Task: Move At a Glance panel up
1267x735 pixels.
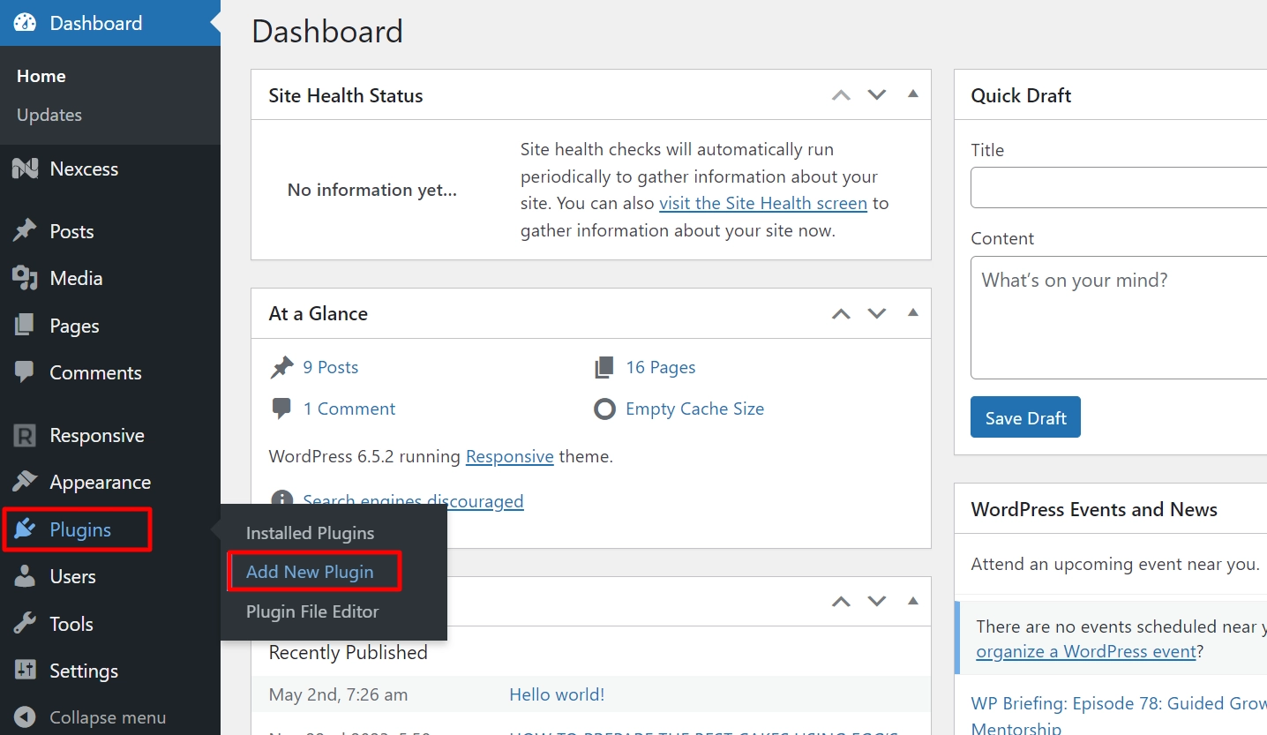Action: pyautogui.click(x=842, y=313)
